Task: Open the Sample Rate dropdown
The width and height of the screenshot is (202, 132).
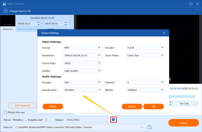Action: 82,90
